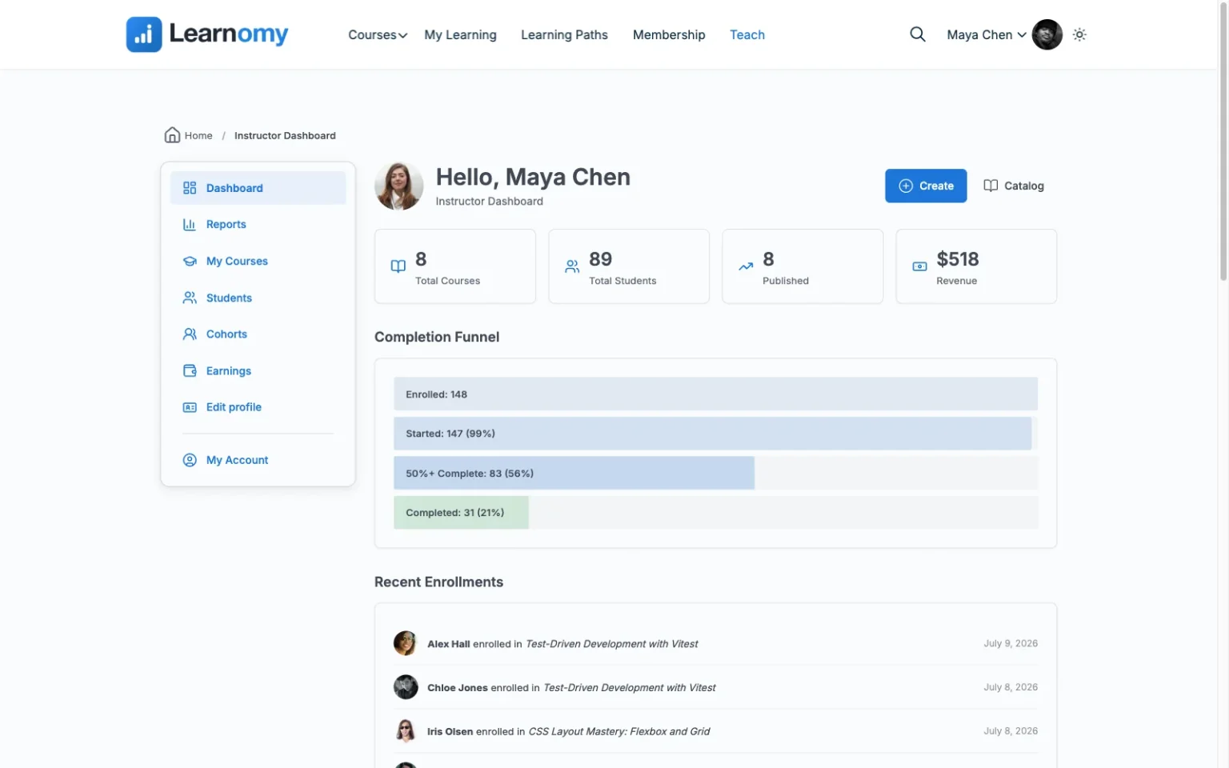Click the Total Courses count 8
The height and width of the screenshot is (768, 1229).
[421, 259]
